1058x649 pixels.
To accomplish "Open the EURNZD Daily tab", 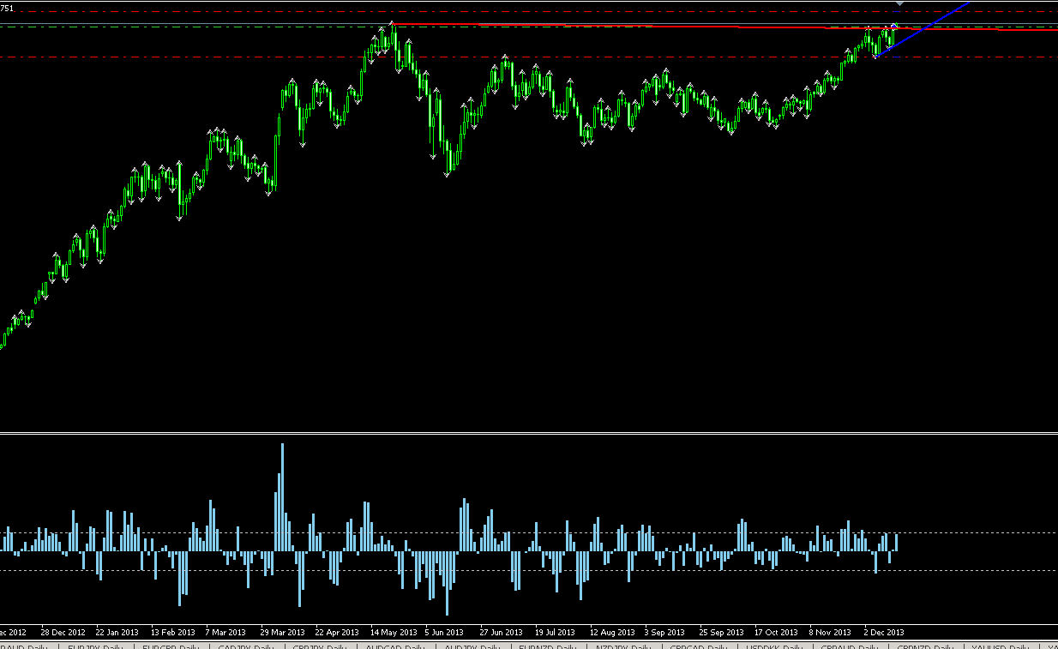I will [x=547, y=646].
